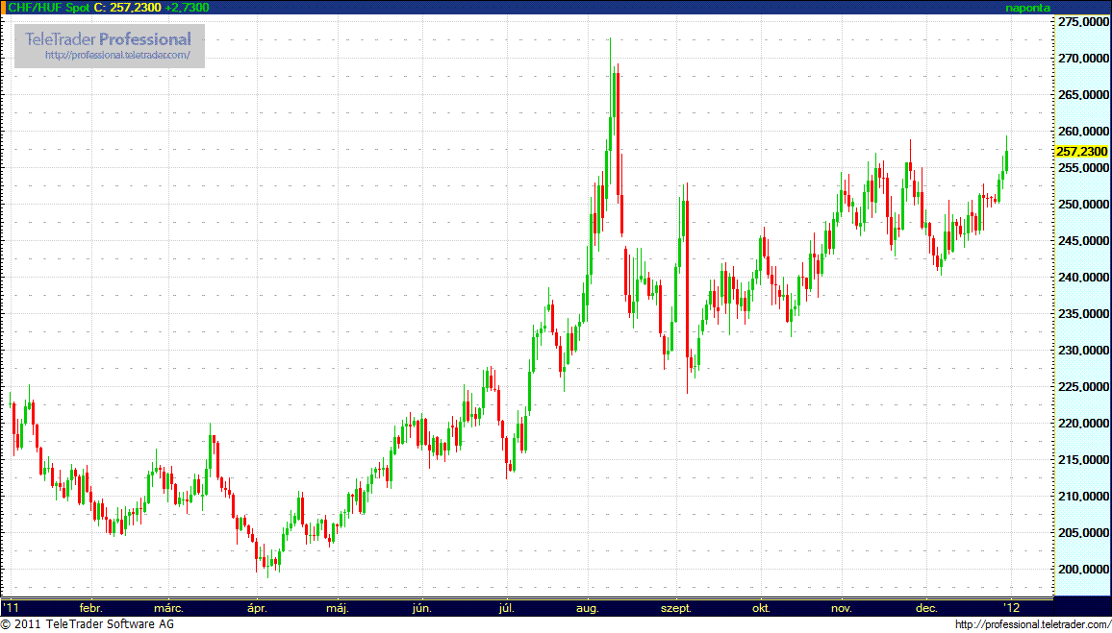Viewport: 1112px width, 633px height.
Task: Click the 215,0000 price axis label
Action: (1083, 460)
